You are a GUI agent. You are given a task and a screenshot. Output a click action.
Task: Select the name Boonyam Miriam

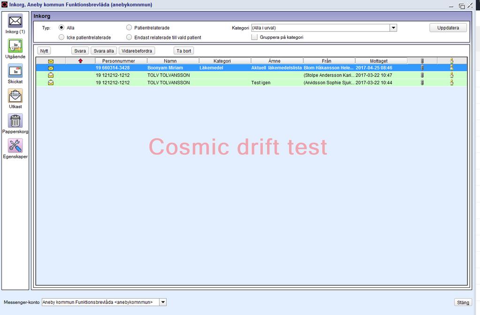(x=165, y=68)
